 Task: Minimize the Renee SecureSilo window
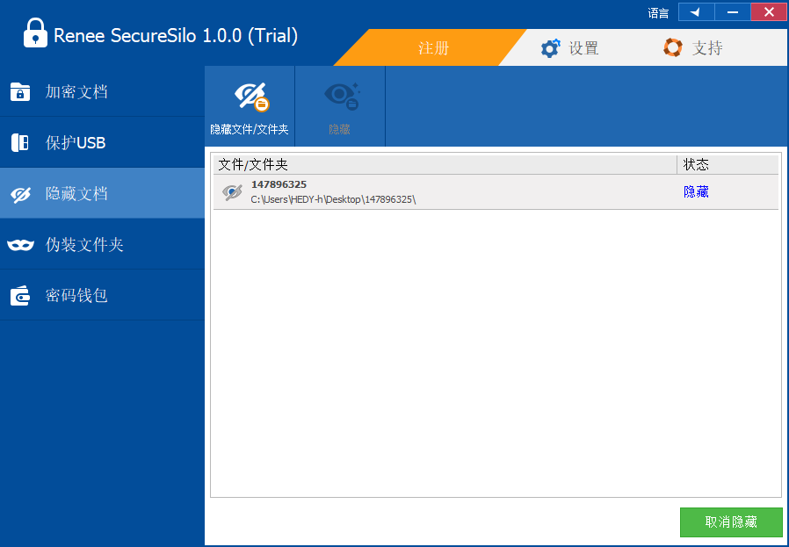733,12
